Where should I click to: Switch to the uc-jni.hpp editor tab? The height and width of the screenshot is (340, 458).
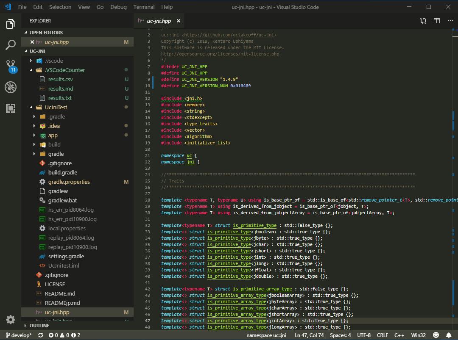159,20
